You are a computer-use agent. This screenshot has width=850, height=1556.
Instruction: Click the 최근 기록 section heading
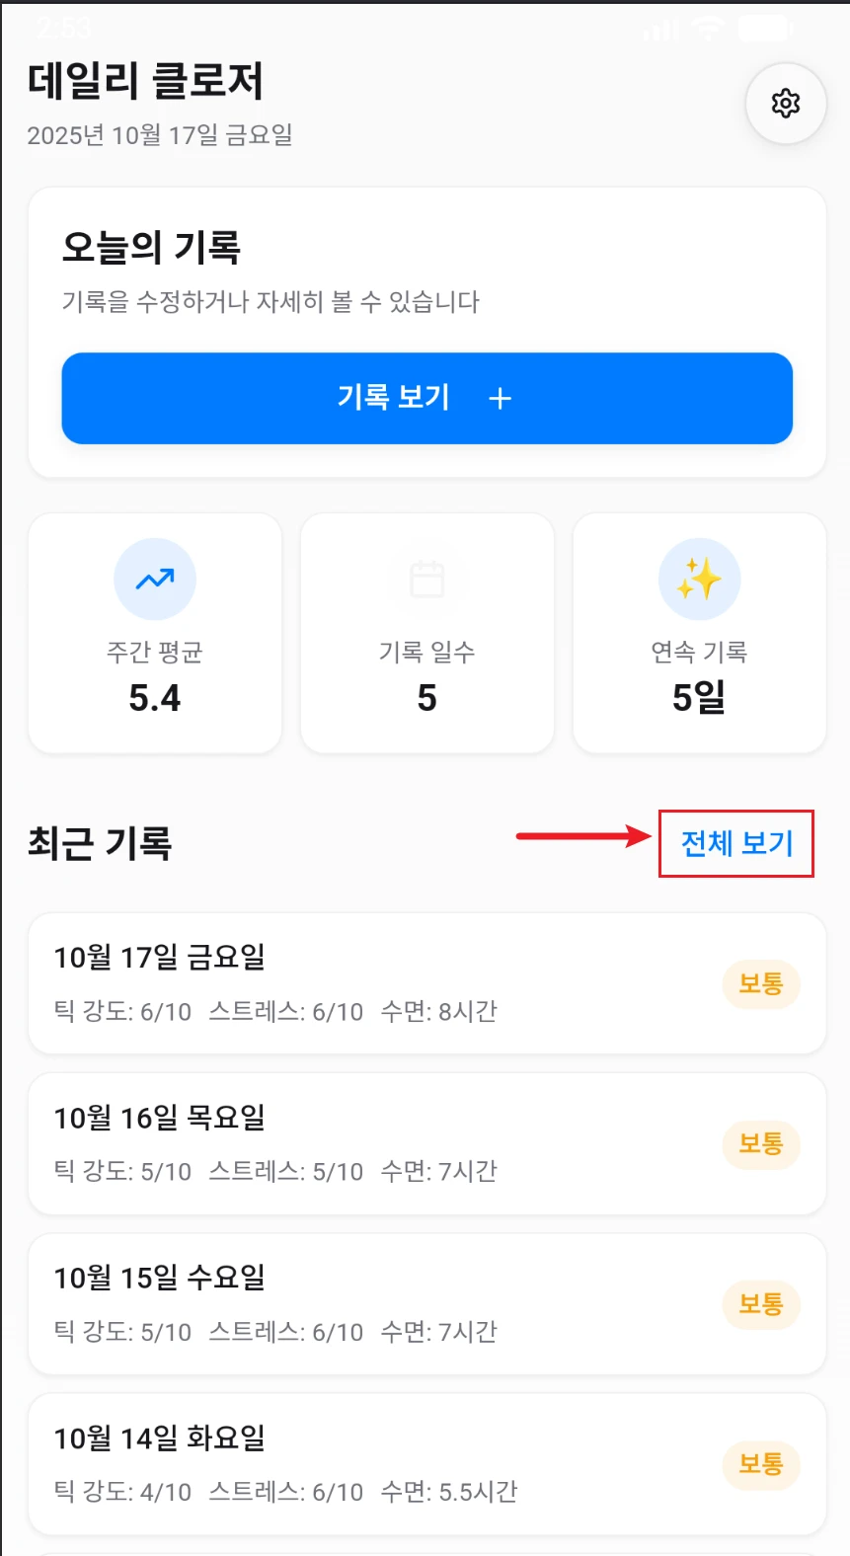tap(100, 843)
